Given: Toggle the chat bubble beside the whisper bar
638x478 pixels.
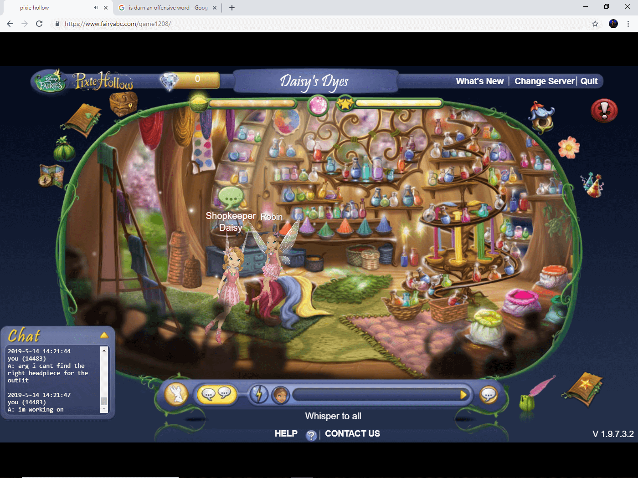Looking at the screenshot, I should click(489, 394).
